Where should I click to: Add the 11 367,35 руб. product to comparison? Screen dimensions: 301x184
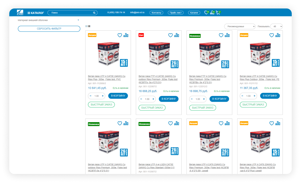[278, 35]
